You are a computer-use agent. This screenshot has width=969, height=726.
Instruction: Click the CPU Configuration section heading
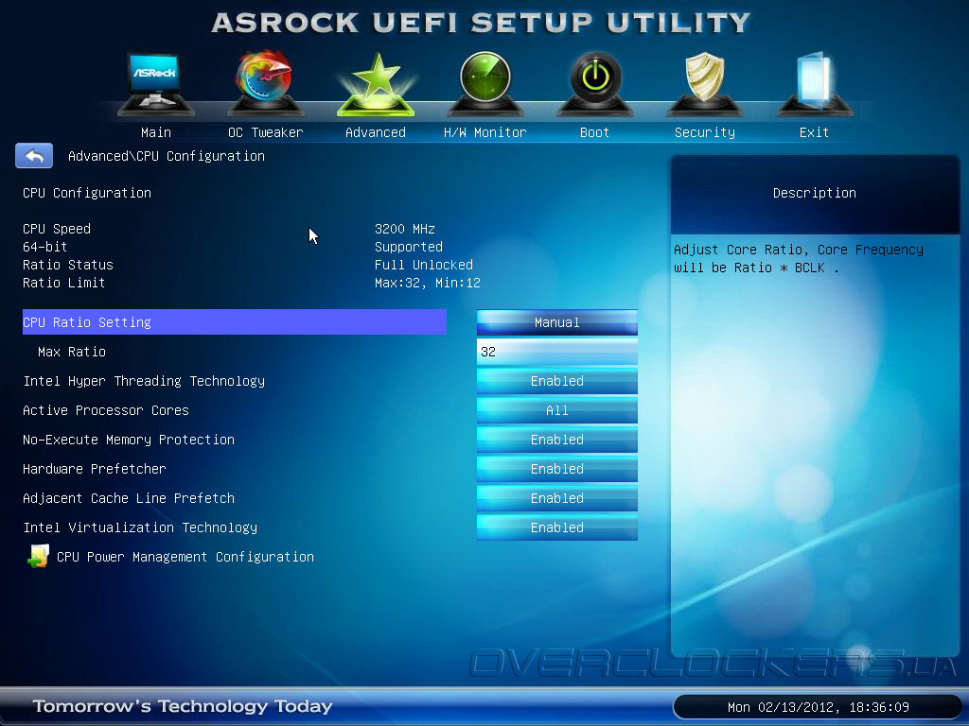[87, 193]
